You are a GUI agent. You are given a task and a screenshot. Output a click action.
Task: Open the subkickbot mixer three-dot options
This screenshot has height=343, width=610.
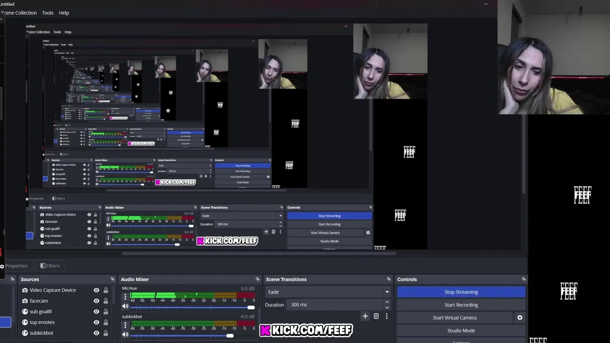125,325
